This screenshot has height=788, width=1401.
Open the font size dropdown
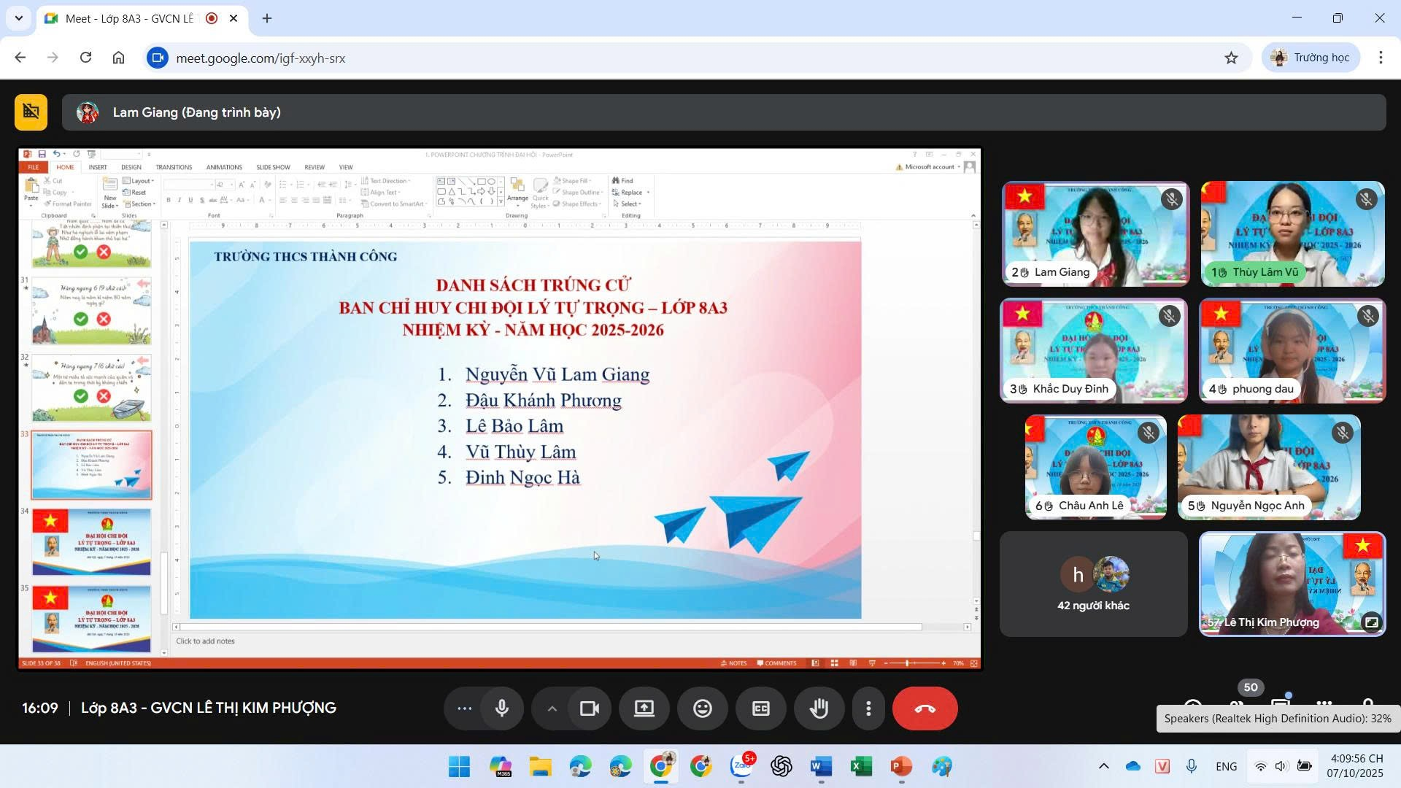(232, 184)
